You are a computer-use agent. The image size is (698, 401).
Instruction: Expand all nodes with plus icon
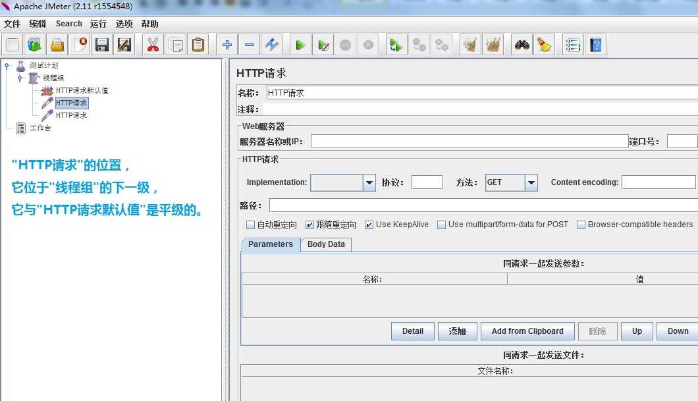coord(227,45)
